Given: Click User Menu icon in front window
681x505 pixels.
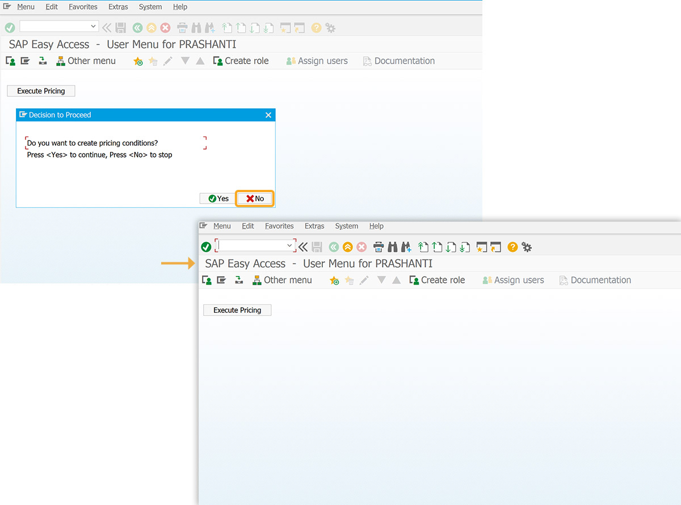Looking at the screenshot, I should coord(207,280).
